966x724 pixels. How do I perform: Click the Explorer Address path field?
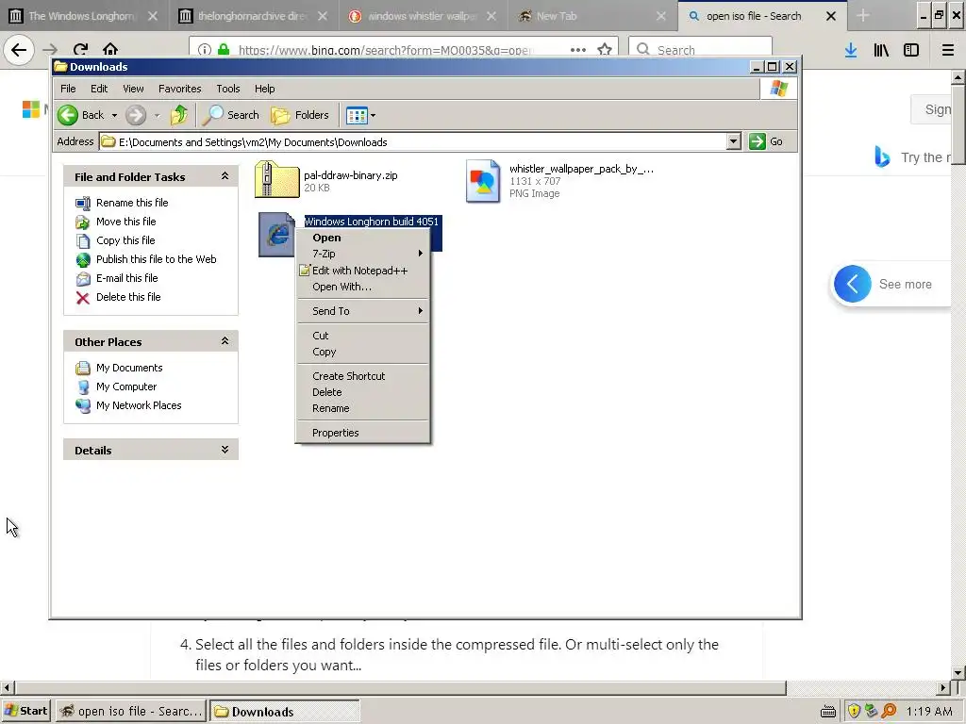pyautogui.click(x=413, y=141)
